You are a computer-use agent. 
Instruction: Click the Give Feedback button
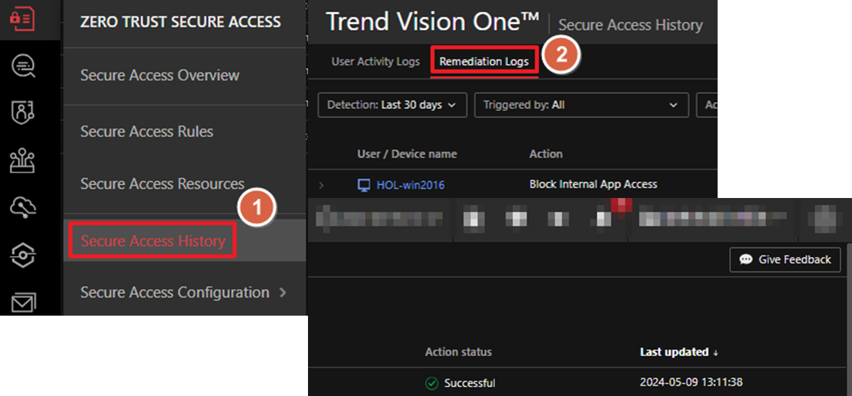784,260
